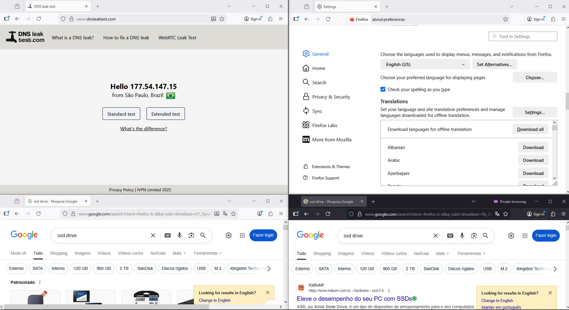The image size is (569, 310).
Task: Open the English (US) language dropdown
Action: (425, 64)
